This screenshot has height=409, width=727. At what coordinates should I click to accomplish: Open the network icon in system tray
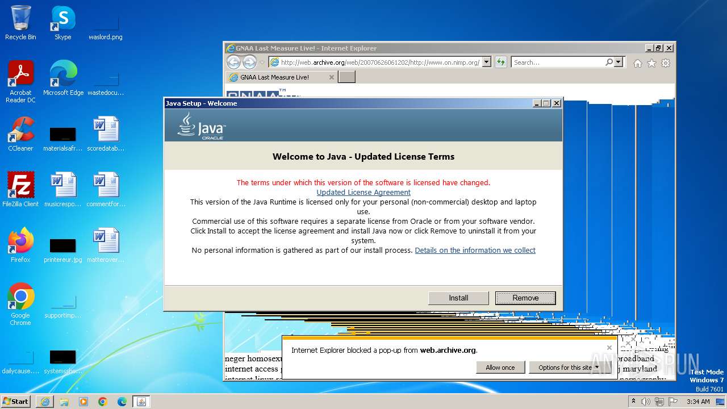point(659,402)
